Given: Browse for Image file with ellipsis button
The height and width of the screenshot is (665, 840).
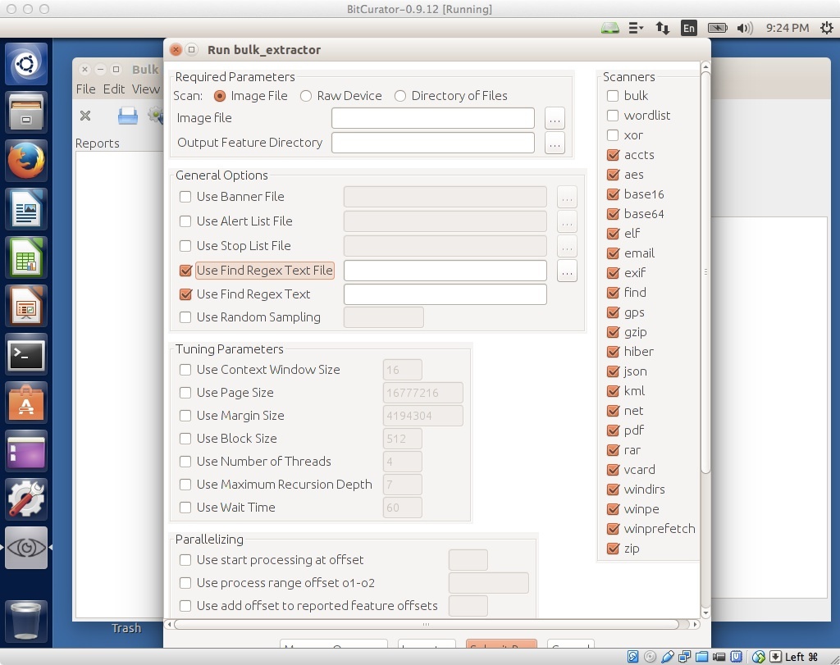Looking at the screenshot, I should point(555,118).
